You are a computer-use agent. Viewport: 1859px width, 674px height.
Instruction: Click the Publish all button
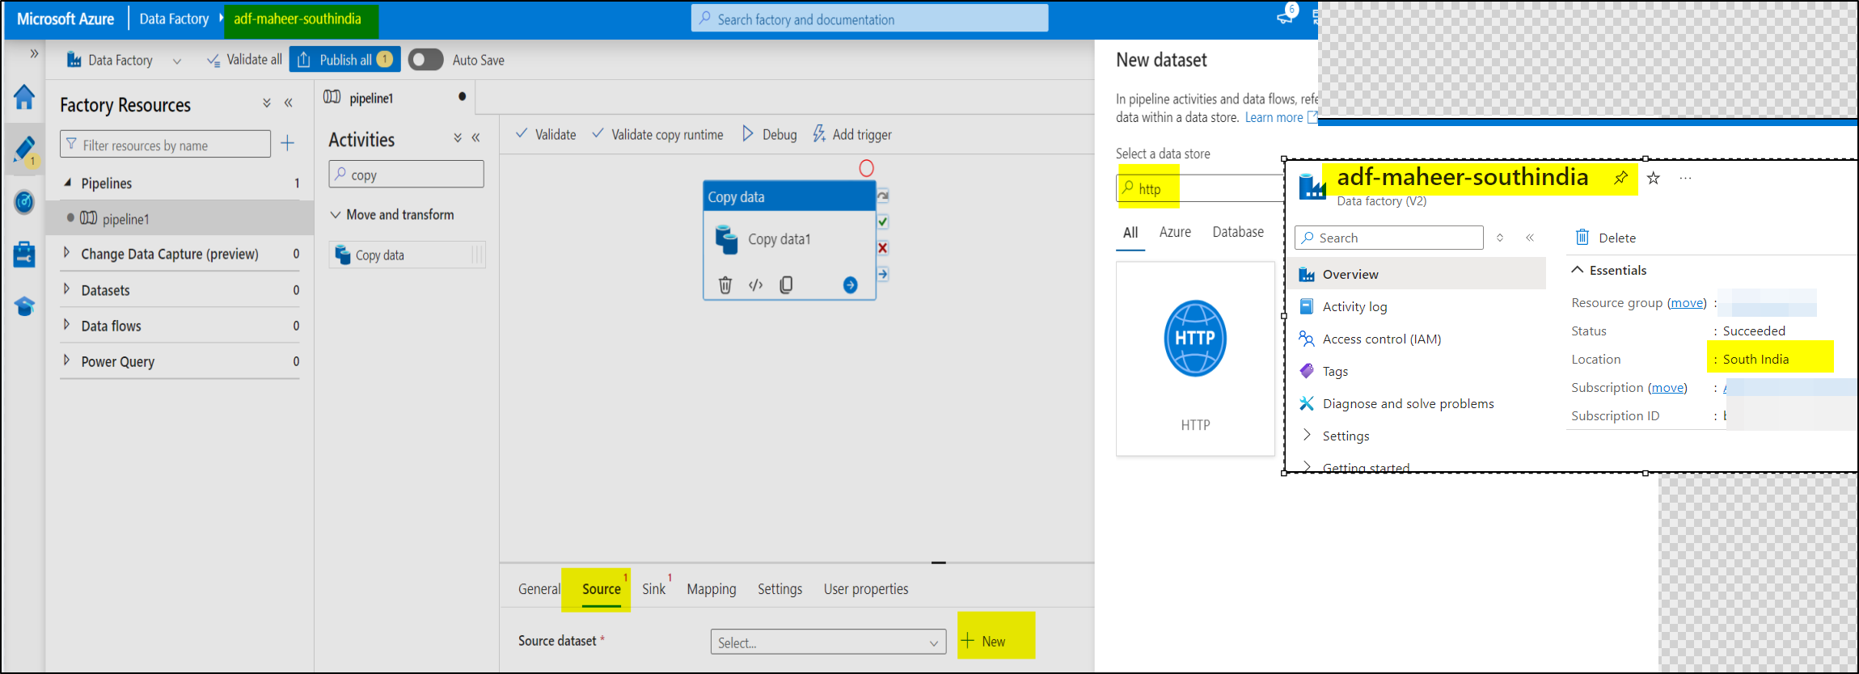[345, 60]
